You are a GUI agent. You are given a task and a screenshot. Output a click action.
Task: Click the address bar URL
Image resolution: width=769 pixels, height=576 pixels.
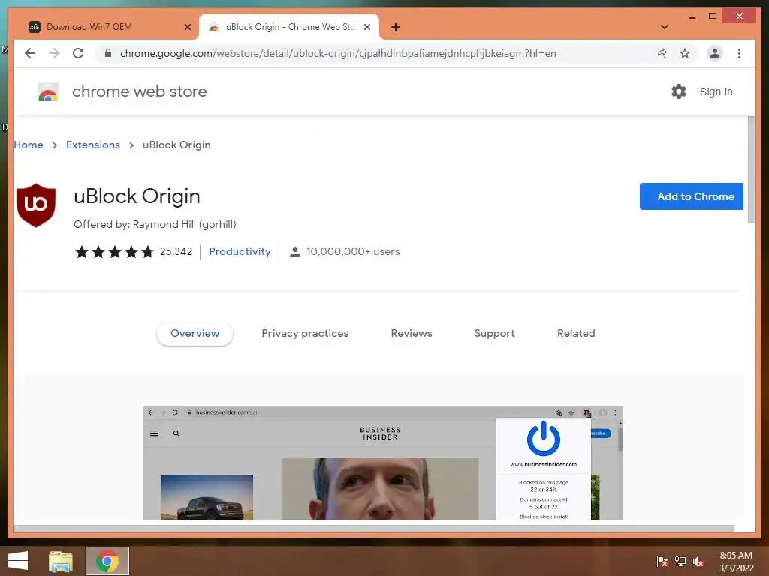[x=338, y=53]
